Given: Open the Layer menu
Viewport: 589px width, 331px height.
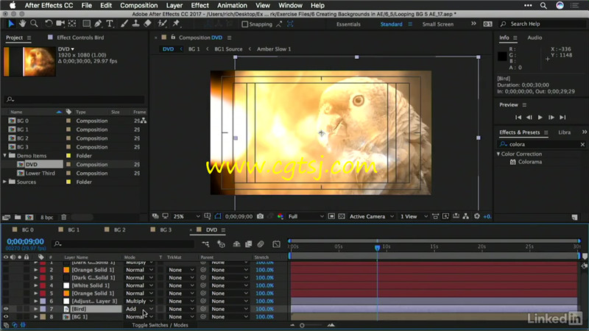Looking at the screenshot, I should click(x=174, y=5).
